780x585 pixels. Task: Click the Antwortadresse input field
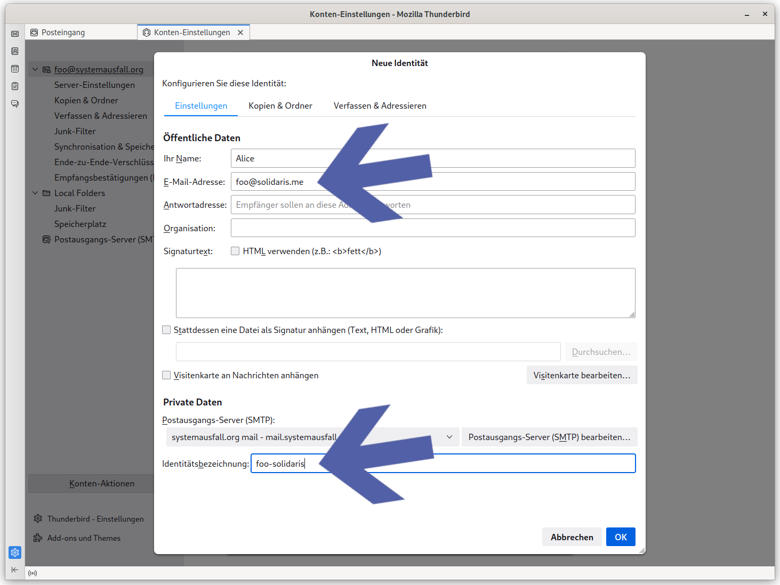[433, 205]
